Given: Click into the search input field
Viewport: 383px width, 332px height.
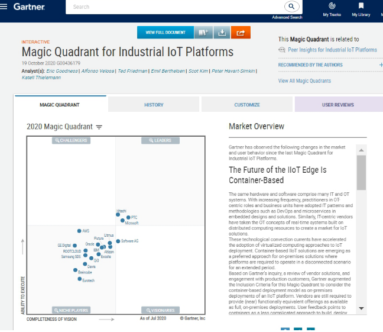Looking at the screenshot, I should coord(177,7).
